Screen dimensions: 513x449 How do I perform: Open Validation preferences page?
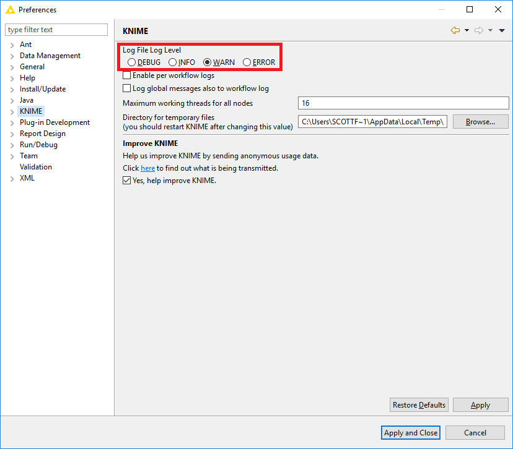pyautogui.click(x=36, y=166)
